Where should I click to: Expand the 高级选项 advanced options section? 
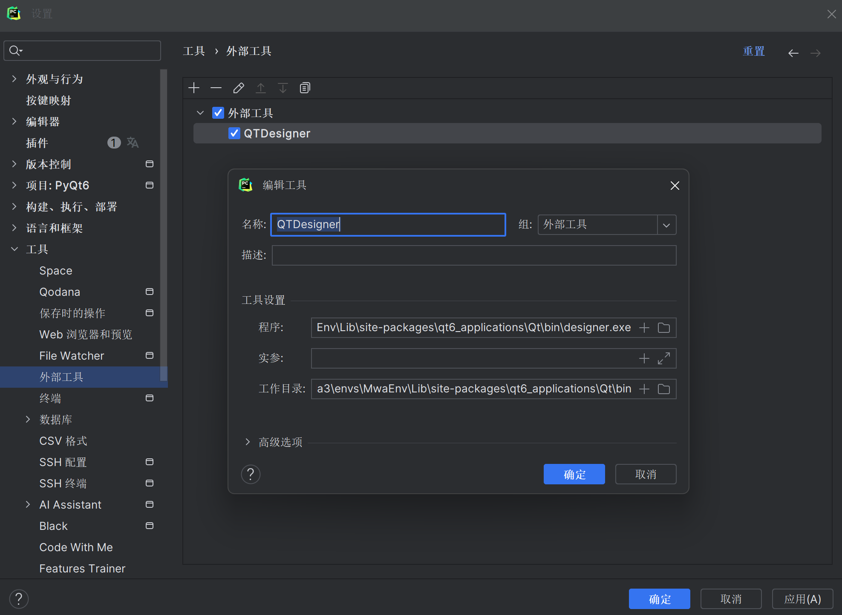[x=248, y=442]
